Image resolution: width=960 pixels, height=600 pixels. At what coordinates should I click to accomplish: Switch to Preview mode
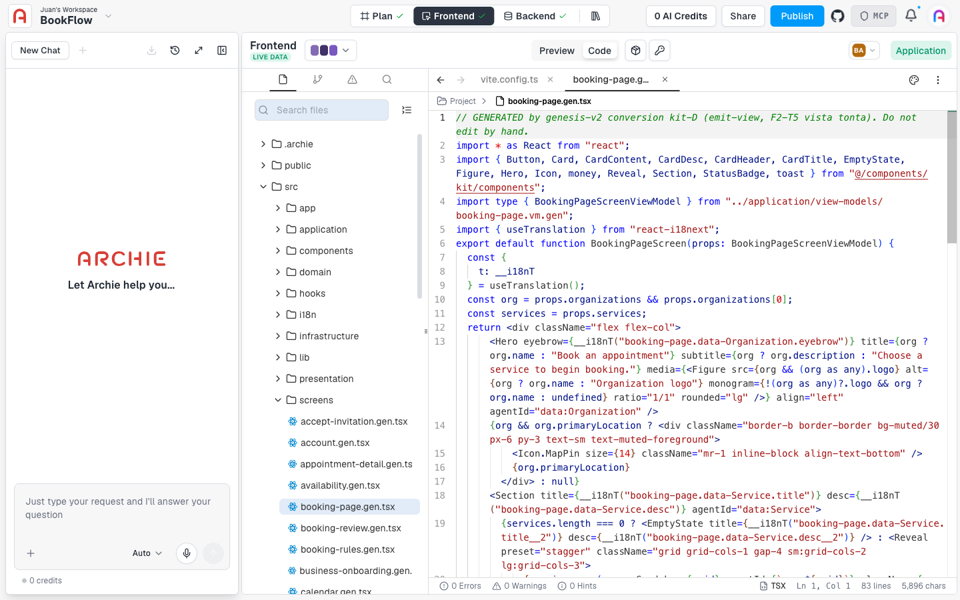tap(557, 51)
